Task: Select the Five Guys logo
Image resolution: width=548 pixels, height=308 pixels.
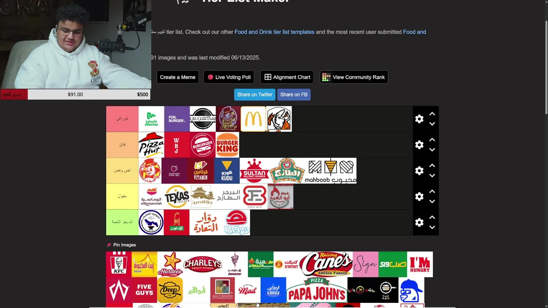Action: coord(144,290)
